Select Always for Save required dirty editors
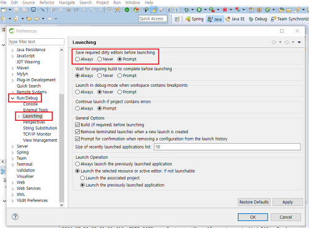Viewport: 309px width, 228px height. click(x=84, y=59)
